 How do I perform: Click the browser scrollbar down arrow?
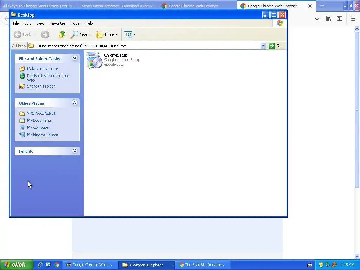[x=357, y=256]
